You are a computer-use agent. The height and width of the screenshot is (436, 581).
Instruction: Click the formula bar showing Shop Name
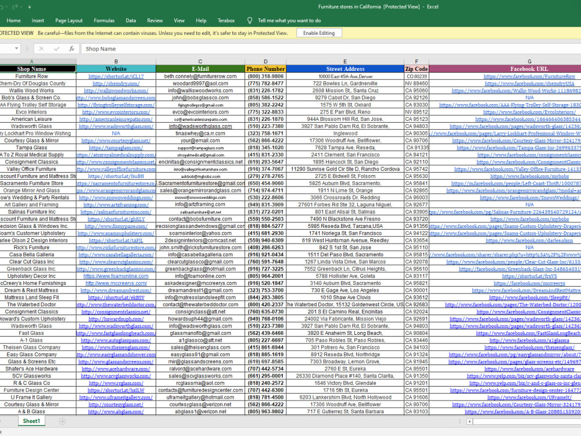pyautogui.click(x=332, y=49)
